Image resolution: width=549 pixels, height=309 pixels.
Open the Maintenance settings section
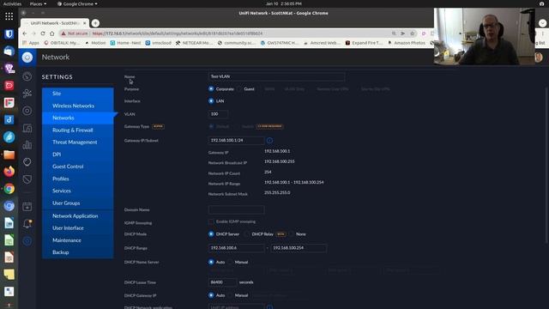[78, 240]
